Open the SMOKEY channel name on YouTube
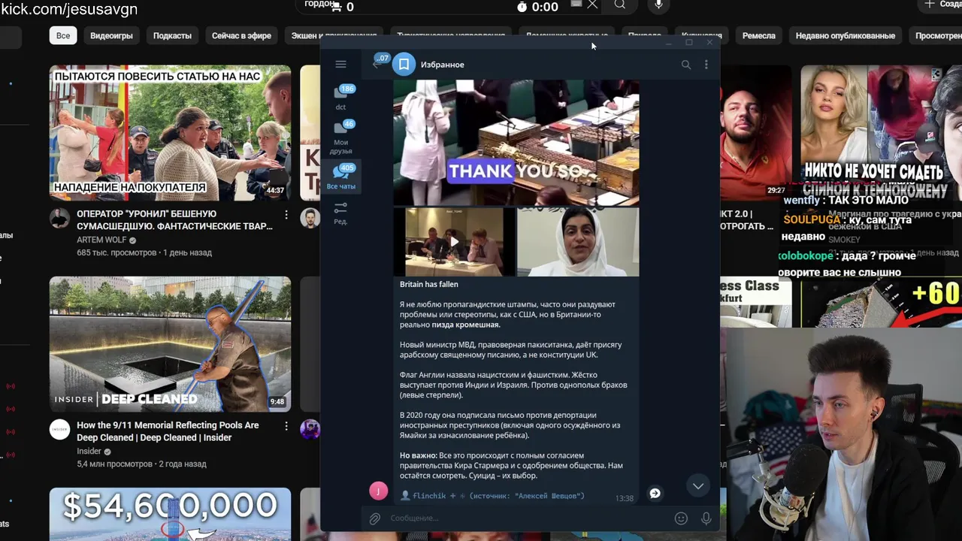This screenshot has height=541, width=962. point(844,240)
